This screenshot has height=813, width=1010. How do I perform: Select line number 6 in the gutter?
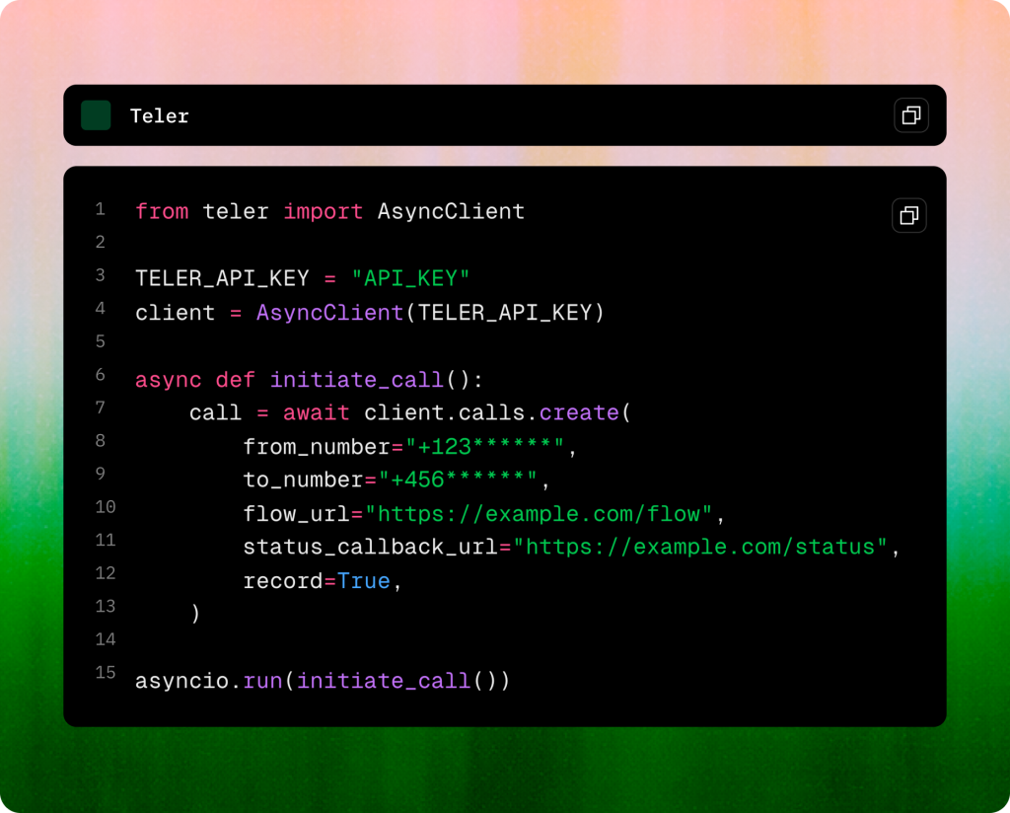[100, 375]
